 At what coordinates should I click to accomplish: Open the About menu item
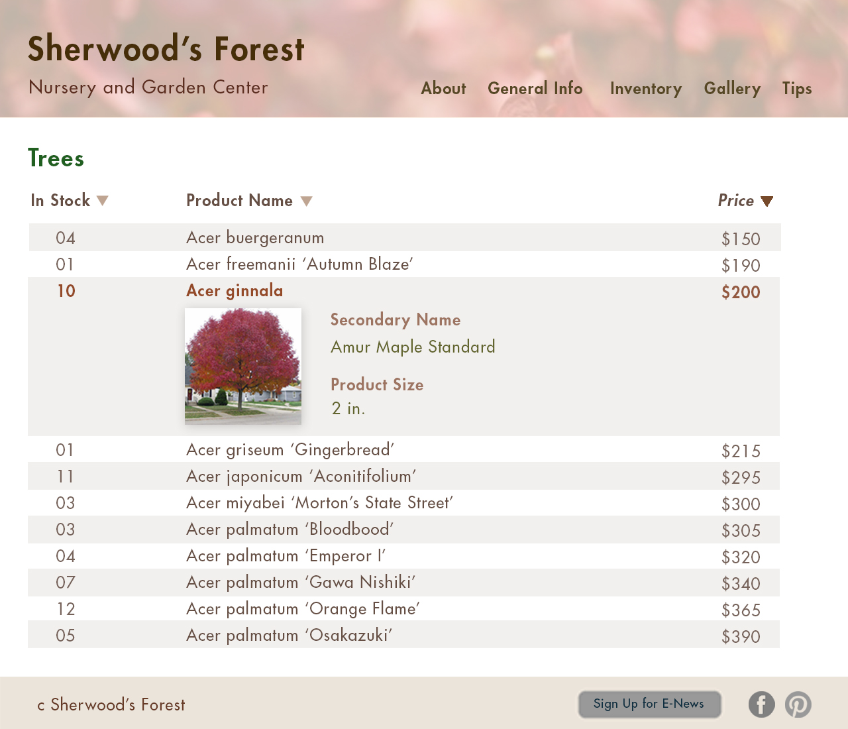click(x=443, y=89)
